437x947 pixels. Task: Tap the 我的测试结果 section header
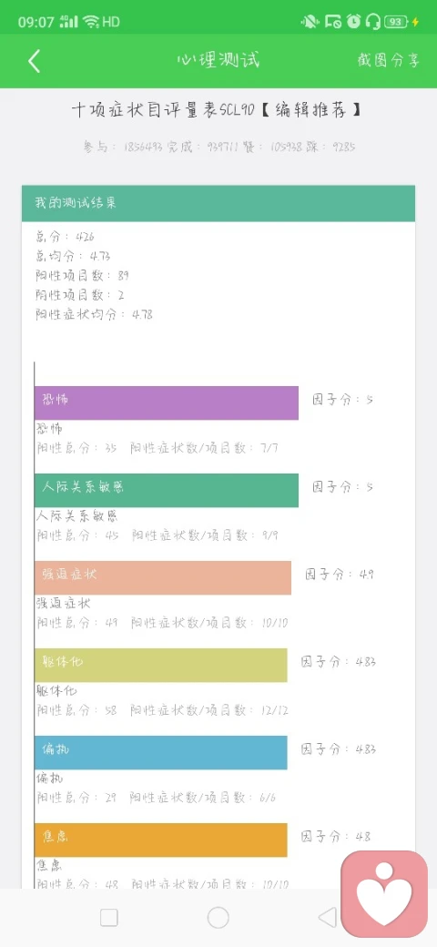click(x=218, y=204)
